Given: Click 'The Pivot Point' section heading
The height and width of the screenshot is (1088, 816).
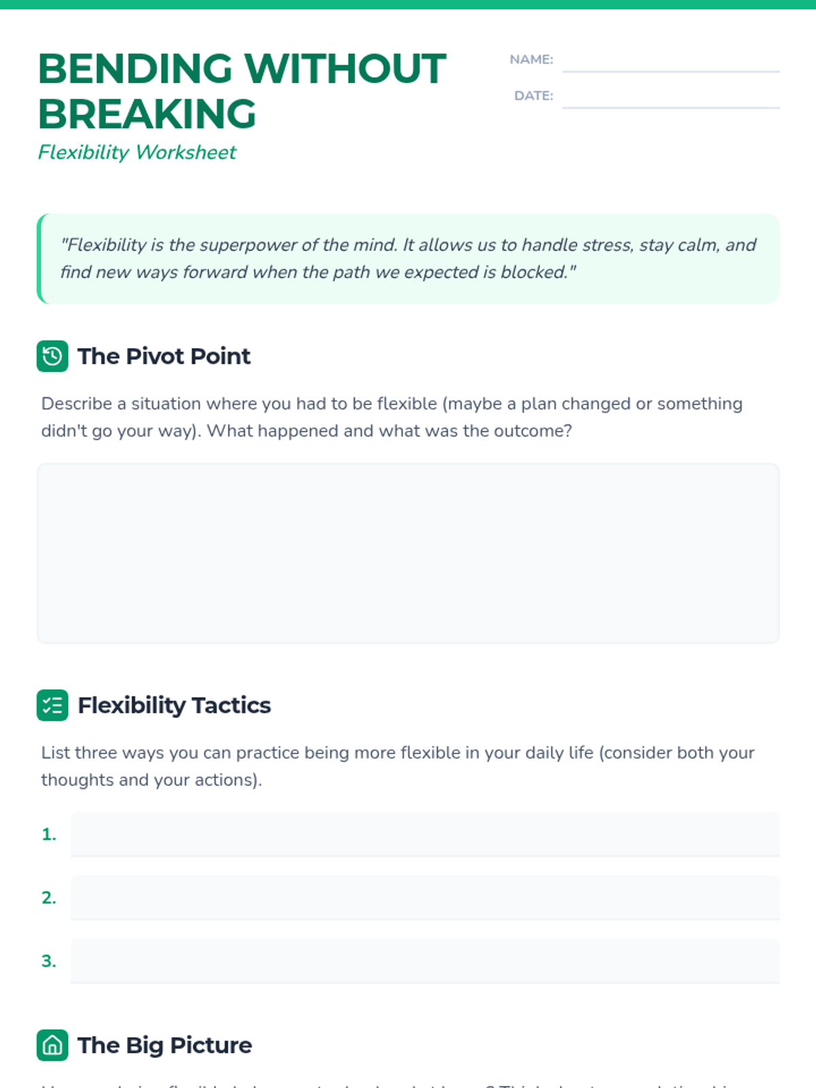Looking at the screenshot, I should point(164,356).
